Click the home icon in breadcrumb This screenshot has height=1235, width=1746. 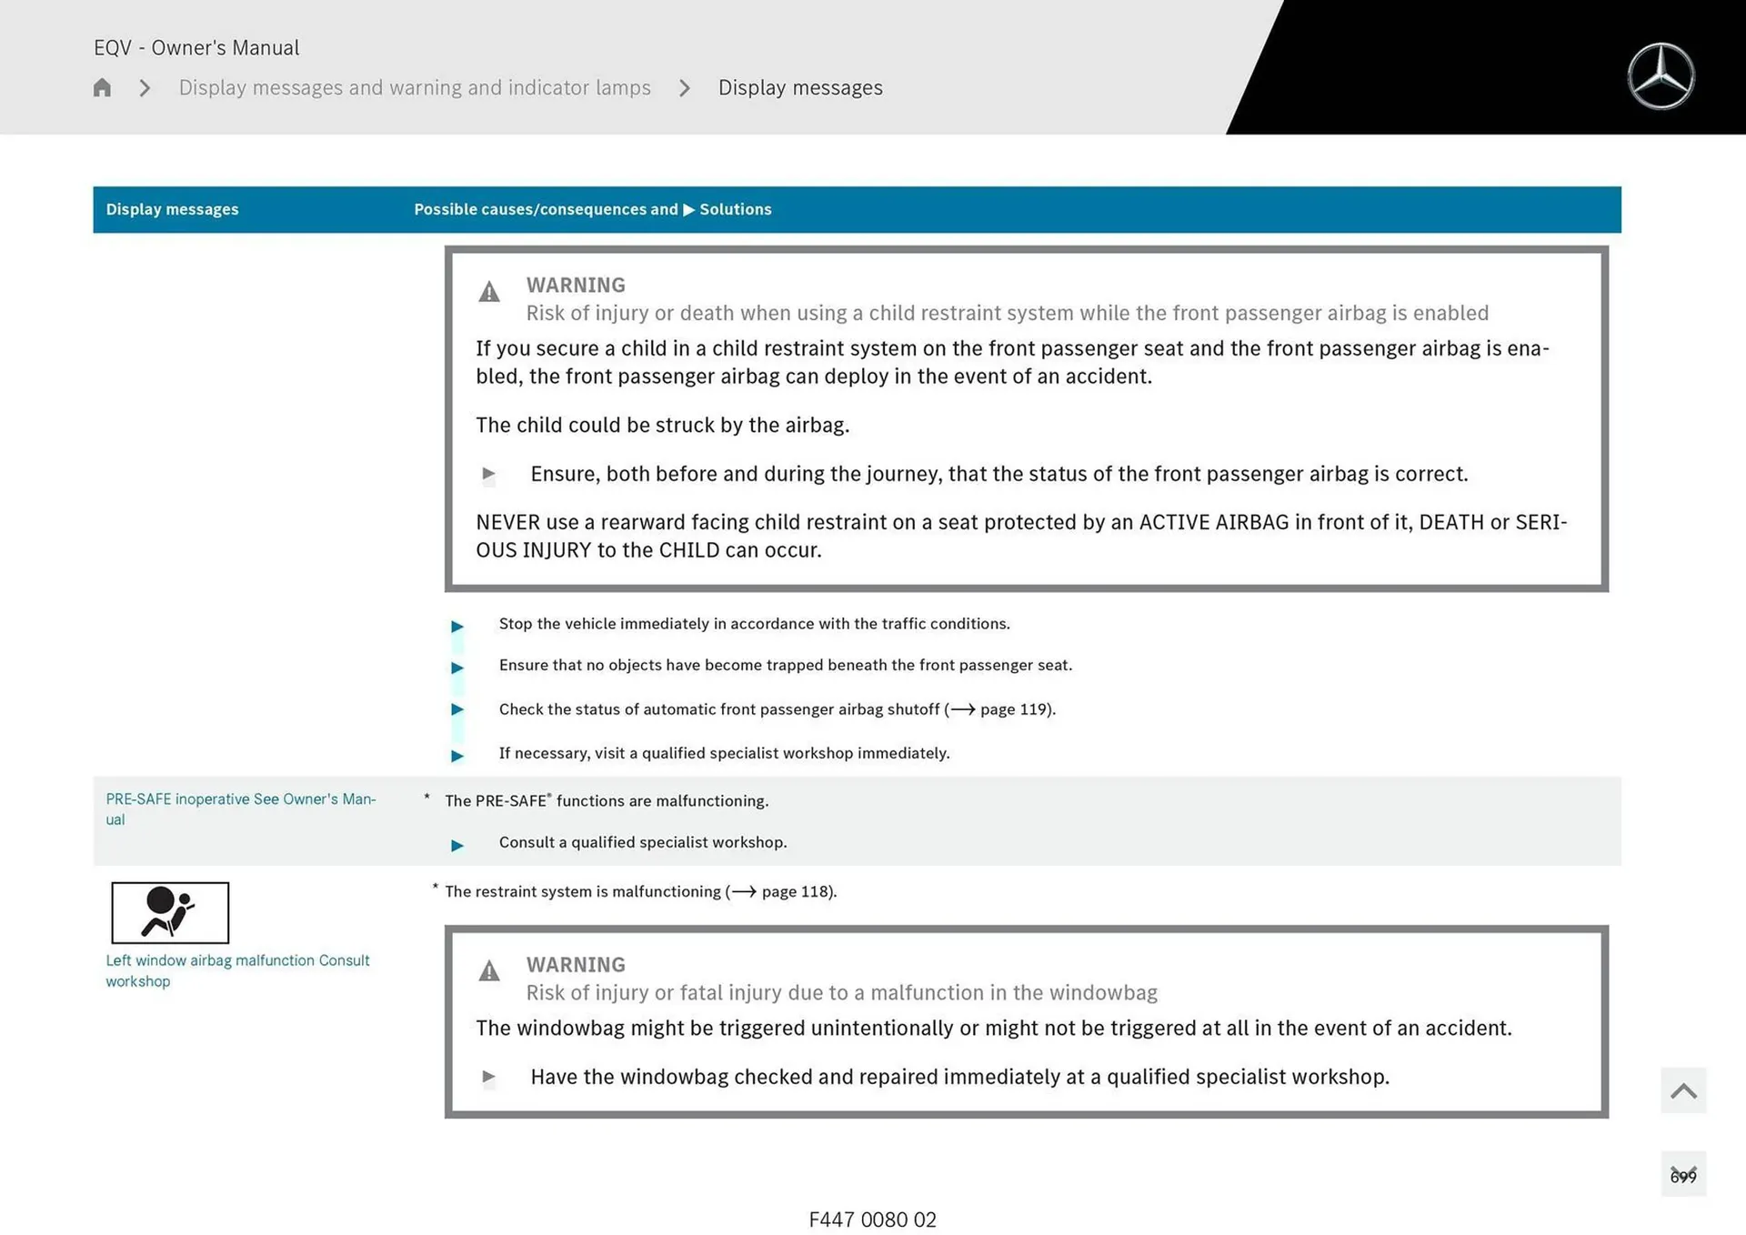102,87
